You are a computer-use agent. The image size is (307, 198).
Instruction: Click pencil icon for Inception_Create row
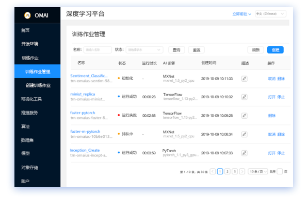(244, 153)
